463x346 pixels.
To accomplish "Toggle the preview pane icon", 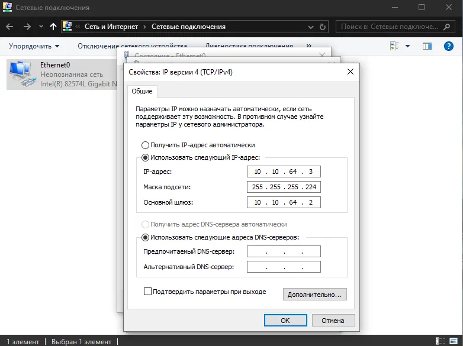I will click(x=427, y=46).
